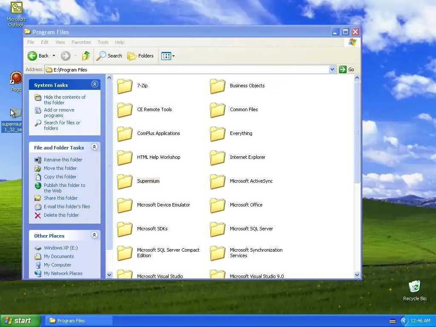Select the Microsoft Device Emulator folder icon
436x327 pixels.
(x=125, y=206)
